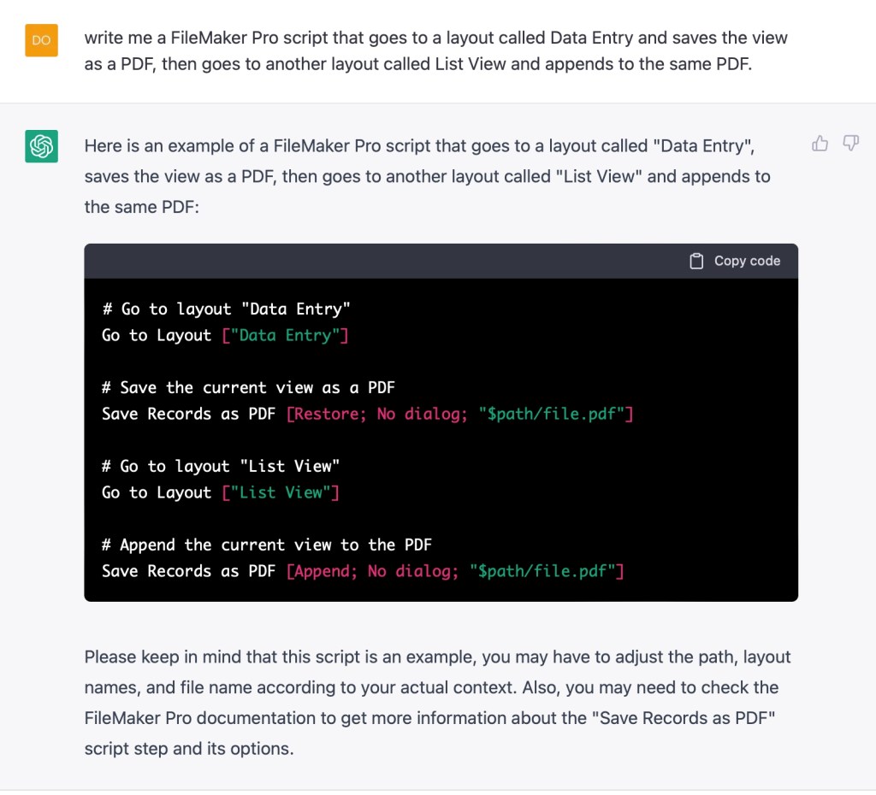Click the 'Here is an example' intro paragraph
The width and height of the screenshot is (876, 795).
[x=427, y=176]
